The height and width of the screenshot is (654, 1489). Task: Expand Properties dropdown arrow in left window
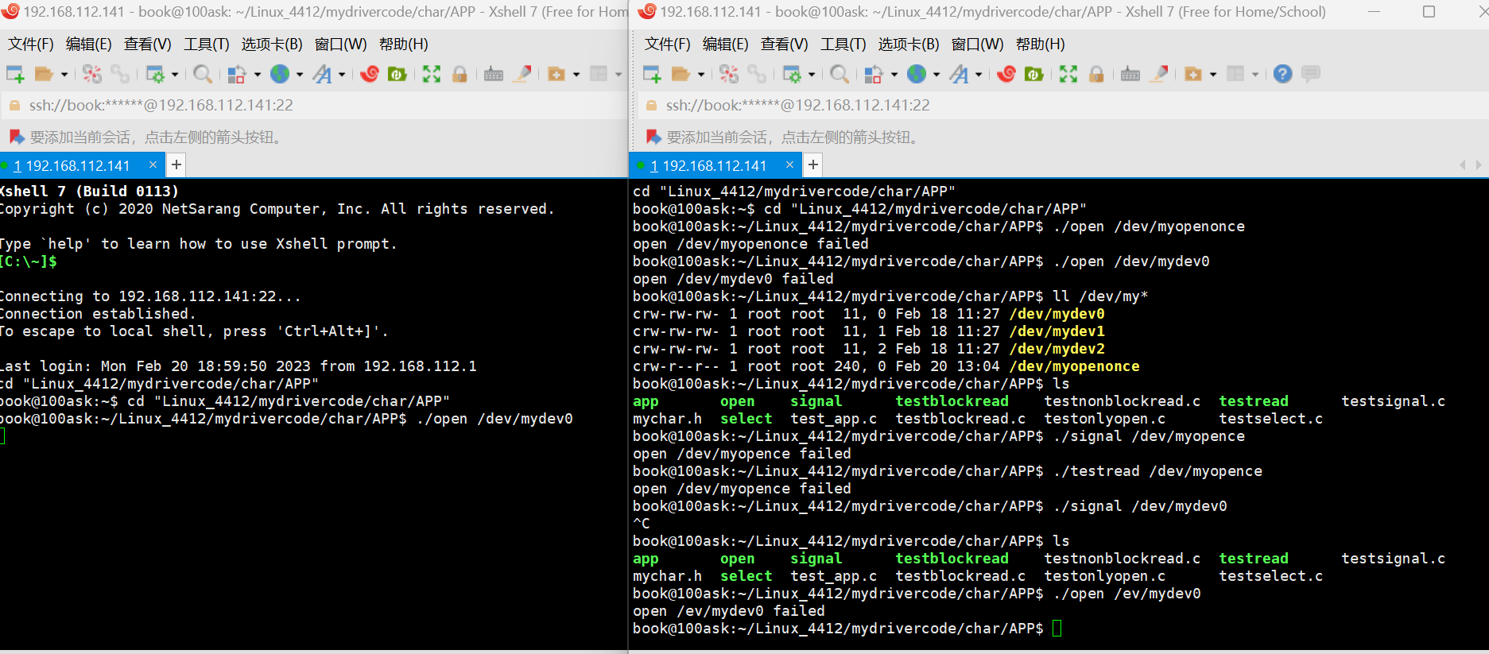coord(175,75)
